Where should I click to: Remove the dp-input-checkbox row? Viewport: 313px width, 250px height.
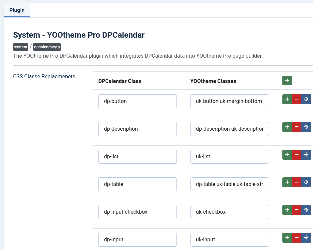pyautogui.click(x=296, y=210)
